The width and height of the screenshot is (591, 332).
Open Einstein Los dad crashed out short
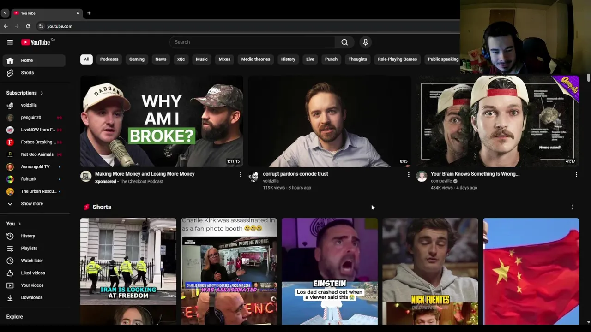[x=330, y=271]
